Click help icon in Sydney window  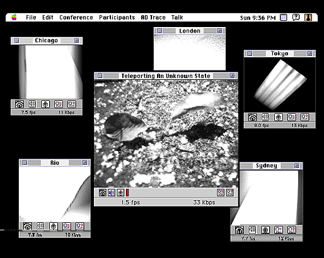pos(292,230)
